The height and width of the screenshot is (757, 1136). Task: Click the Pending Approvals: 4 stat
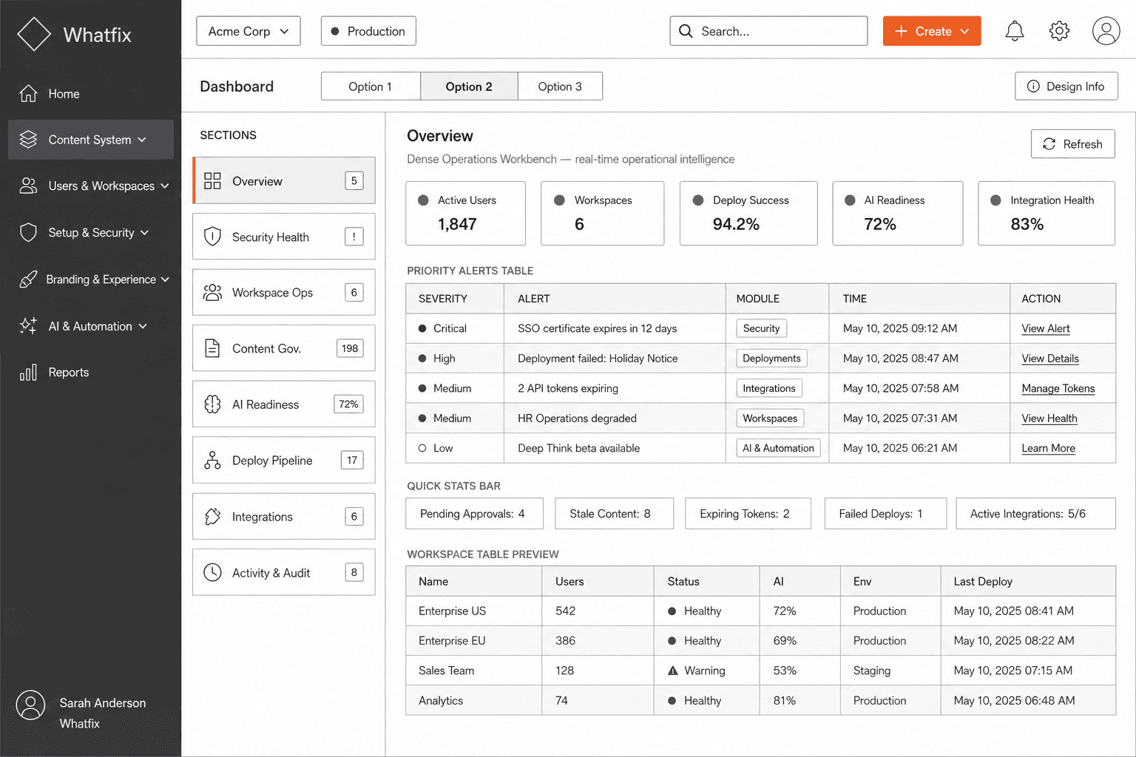(x=475, y=514)
